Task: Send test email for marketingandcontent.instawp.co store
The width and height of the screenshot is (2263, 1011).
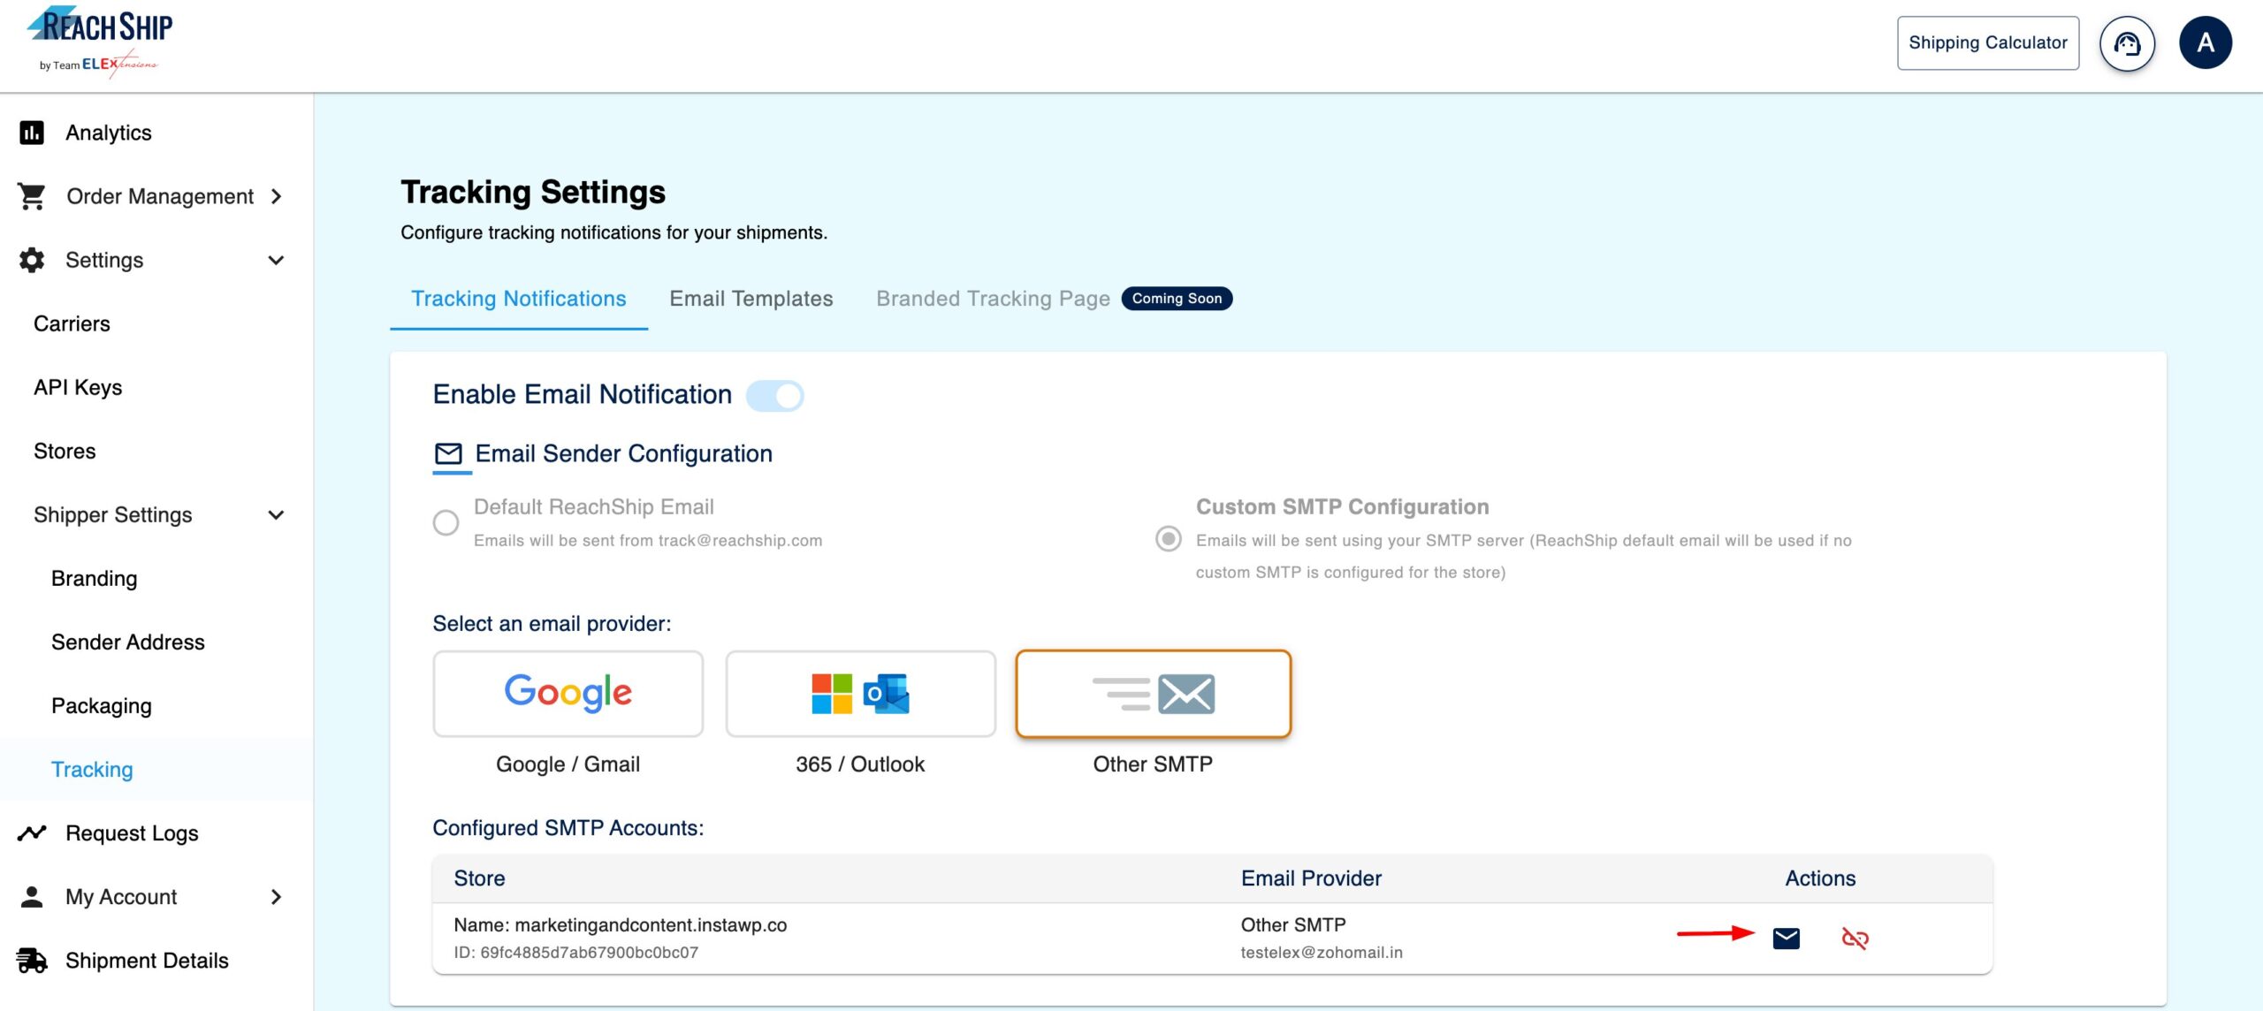Action: (1787, 938)
